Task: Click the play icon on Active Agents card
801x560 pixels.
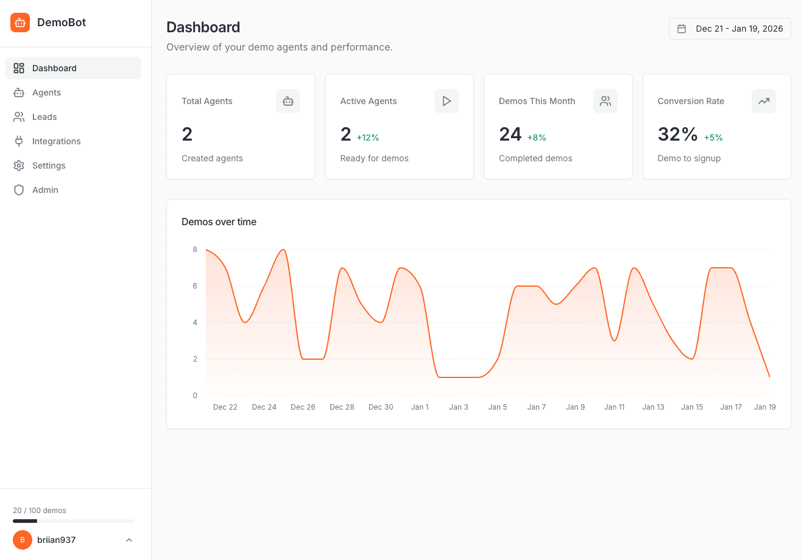Action: point(446,101)
